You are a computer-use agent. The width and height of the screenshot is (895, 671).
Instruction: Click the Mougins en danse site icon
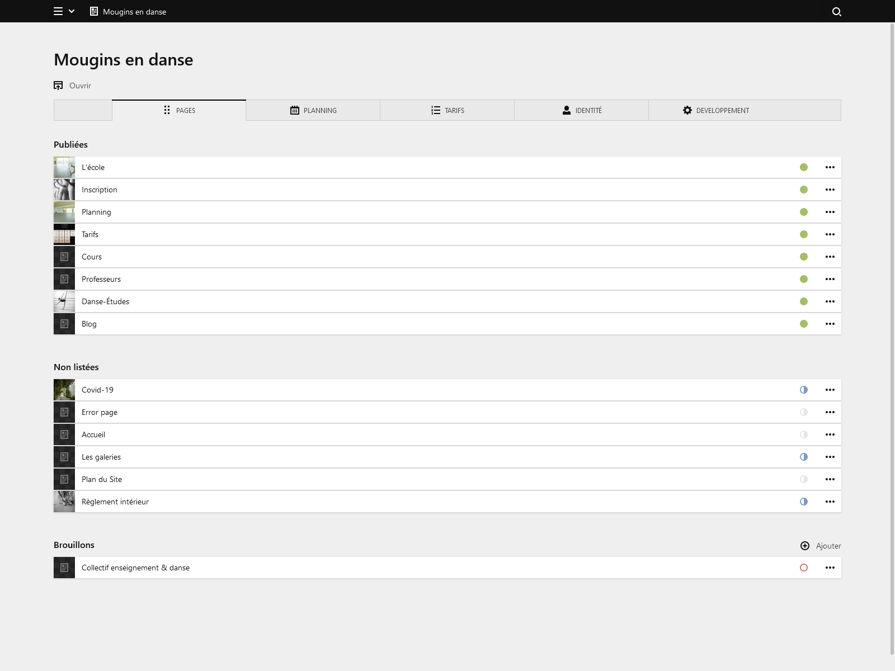click(93, 11)
